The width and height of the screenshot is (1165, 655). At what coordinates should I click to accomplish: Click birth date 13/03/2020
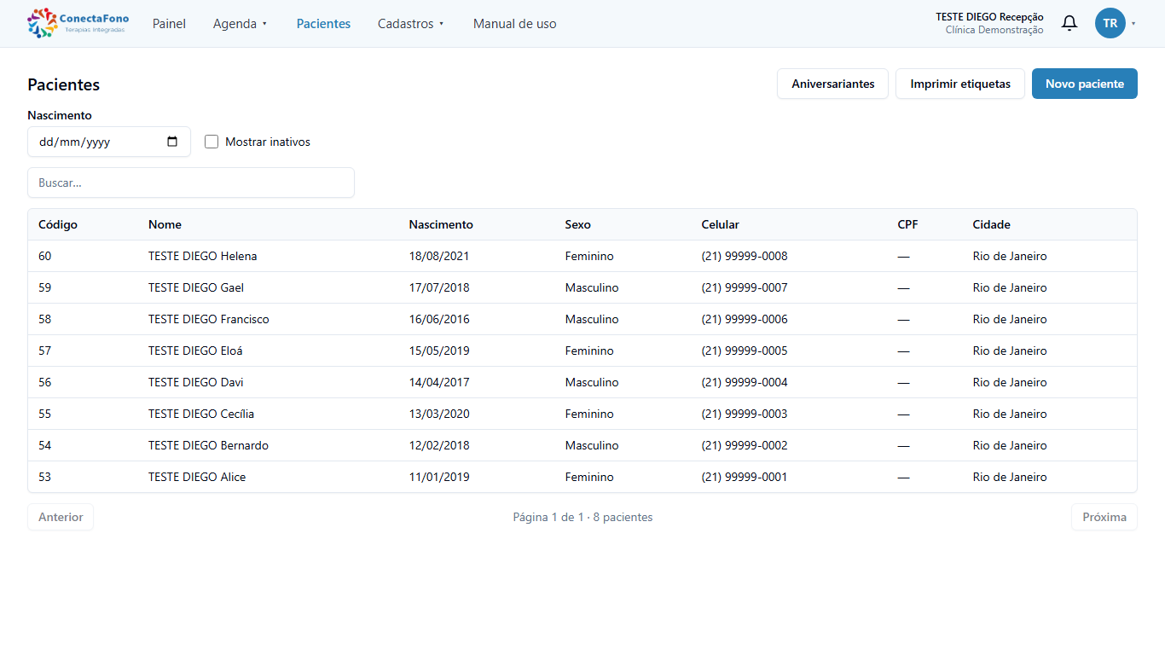439,414
